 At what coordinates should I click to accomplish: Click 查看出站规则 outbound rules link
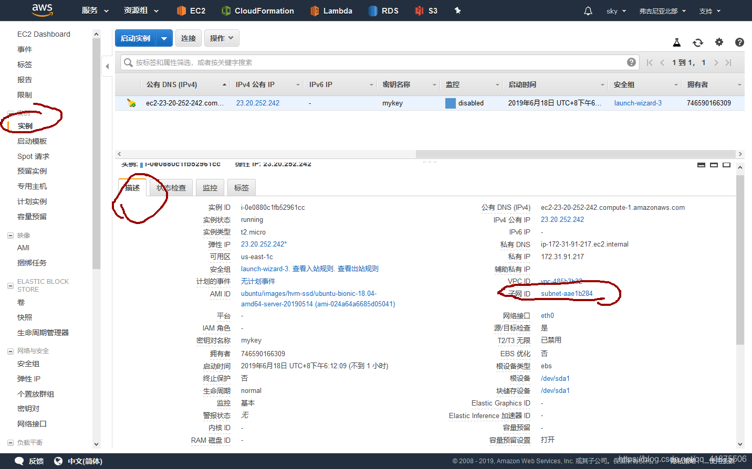click(x=358, y=269)
